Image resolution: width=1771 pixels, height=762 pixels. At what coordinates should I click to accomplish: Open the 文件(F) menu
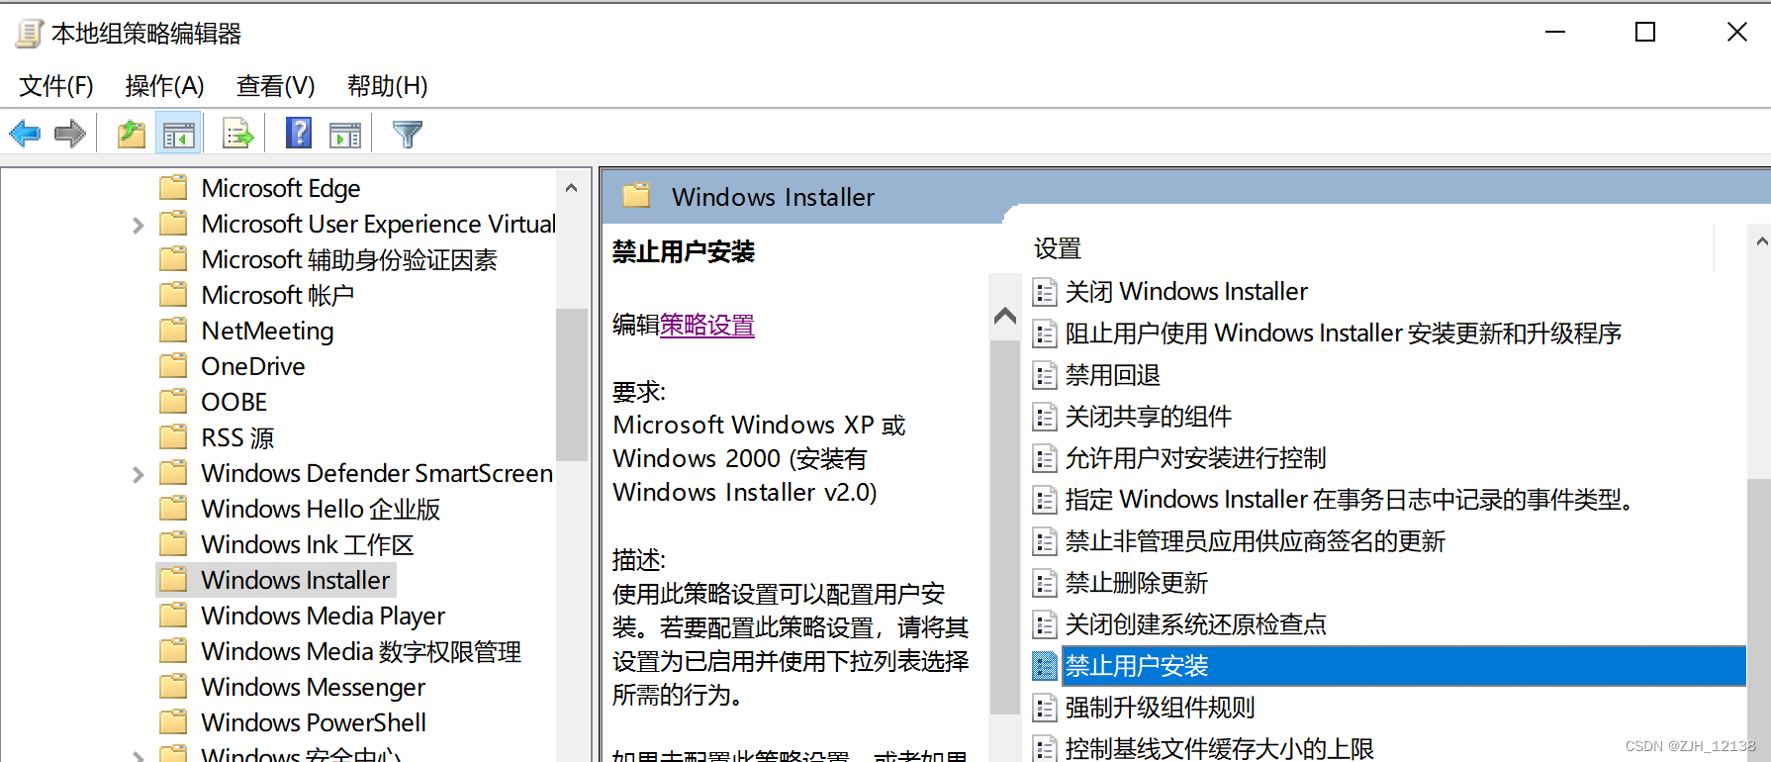pos(56,86)
